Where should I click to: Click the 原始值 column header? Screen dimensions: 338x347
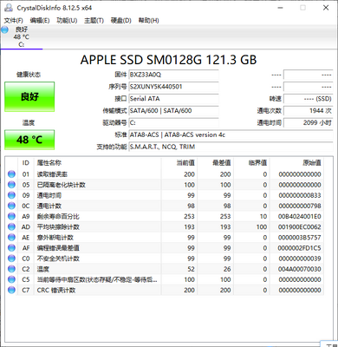[296, 163]
